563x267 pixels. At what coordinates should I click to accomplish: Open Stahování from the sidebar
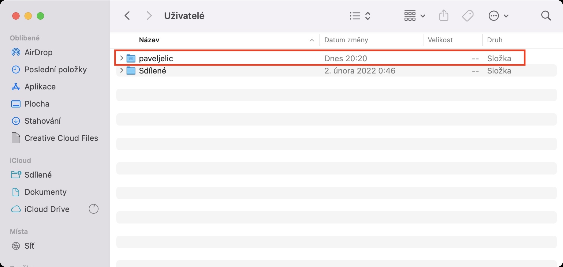(43, 121)
